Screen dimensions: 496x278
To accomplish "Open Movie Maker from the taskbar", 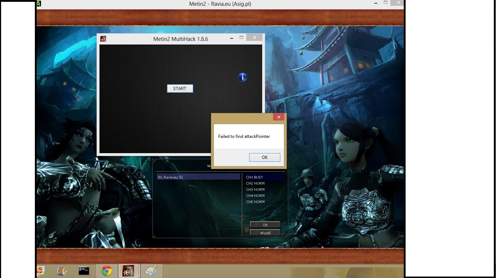I will point(62,271).
